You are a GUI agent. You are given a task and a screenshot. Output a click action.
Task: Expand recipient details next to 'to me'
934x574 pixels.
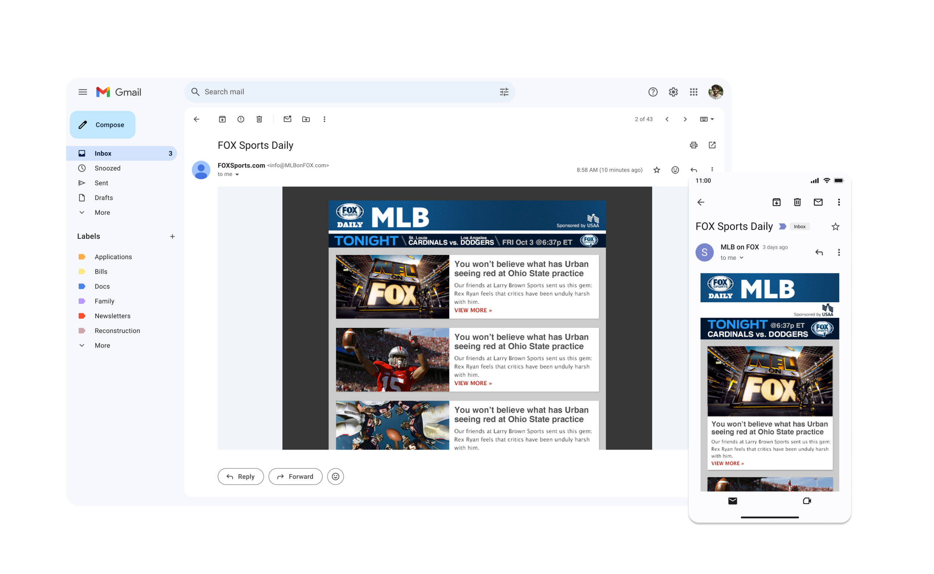point(237,175)
